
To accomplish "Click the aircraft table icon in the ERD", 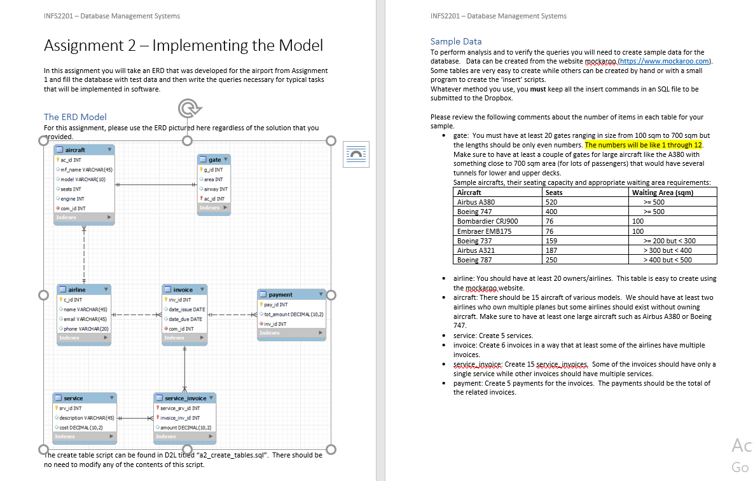I will pyautogui.click(x=60, y=149).
